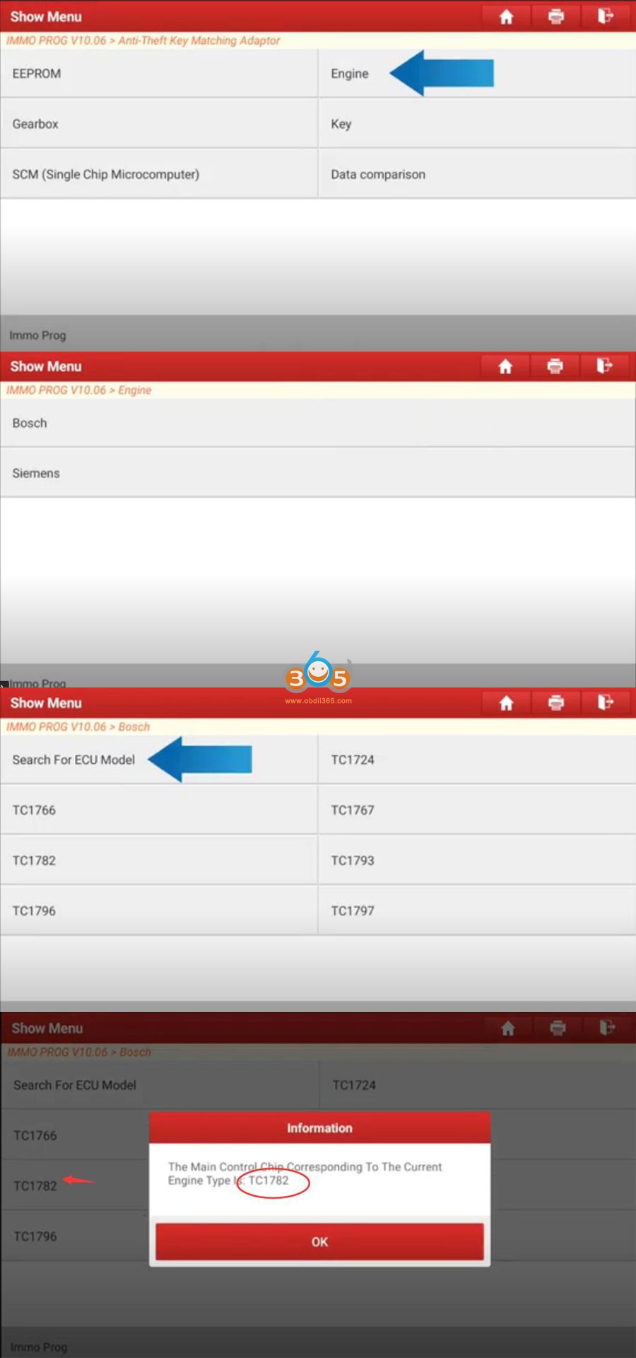Click Show Menu title in first screen
Screen dimensions: 636x1358
click(x=46, y=16)
